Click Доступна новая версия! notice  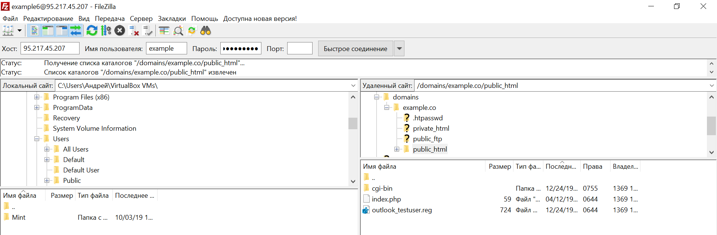pos(260,19)
